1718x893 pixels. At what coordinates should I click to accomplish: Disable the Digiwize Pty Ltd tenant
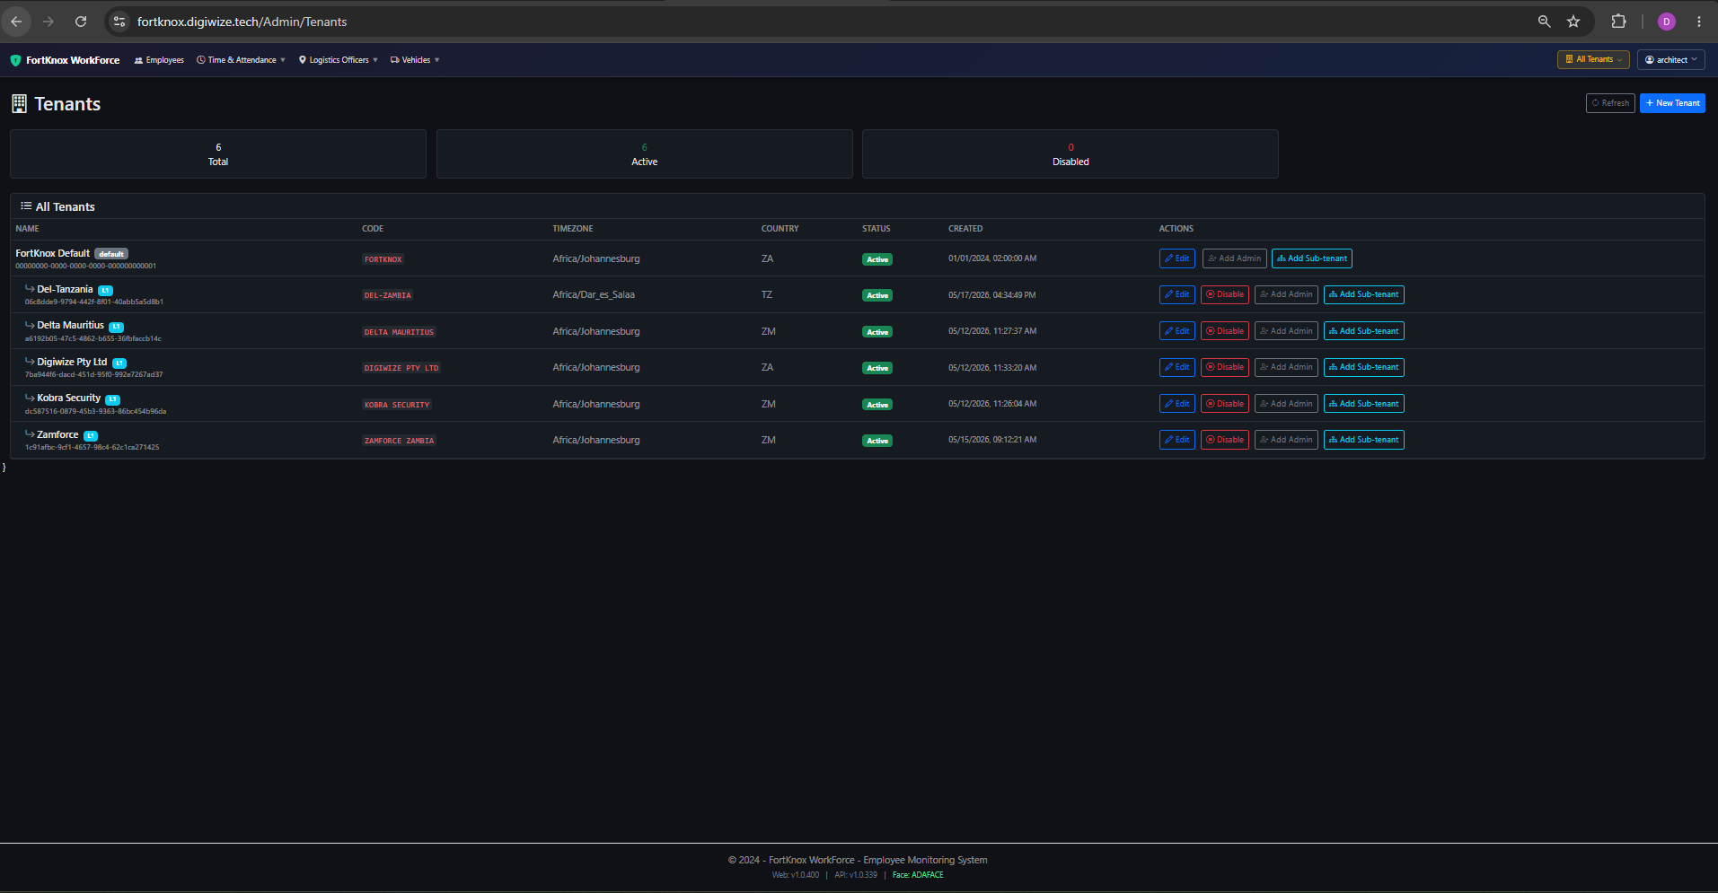1225,367
